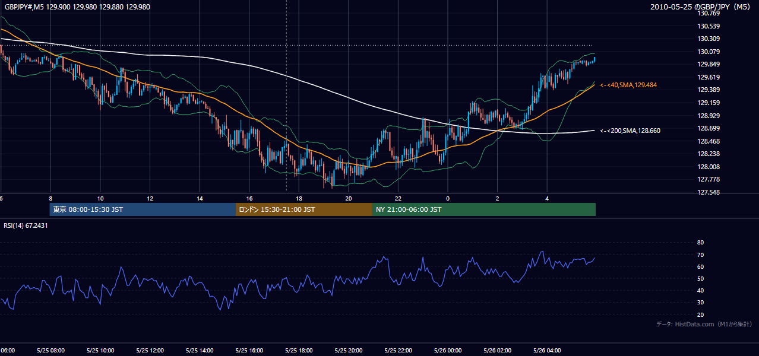
Task: Select price level 128.929 on the axis
Action: tap(708, 116)
